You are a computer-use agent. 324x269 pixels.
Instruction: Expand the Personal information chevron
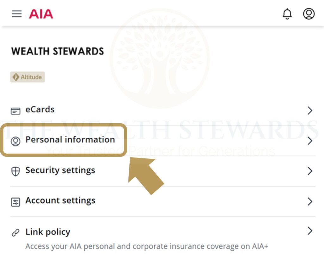pos(310,141)
